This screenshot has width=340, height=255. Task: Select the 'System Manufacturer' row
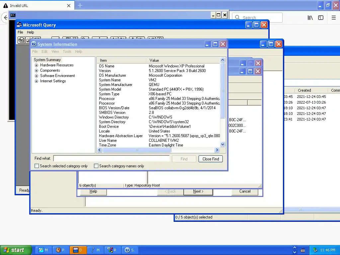click(x=158, y=85)
